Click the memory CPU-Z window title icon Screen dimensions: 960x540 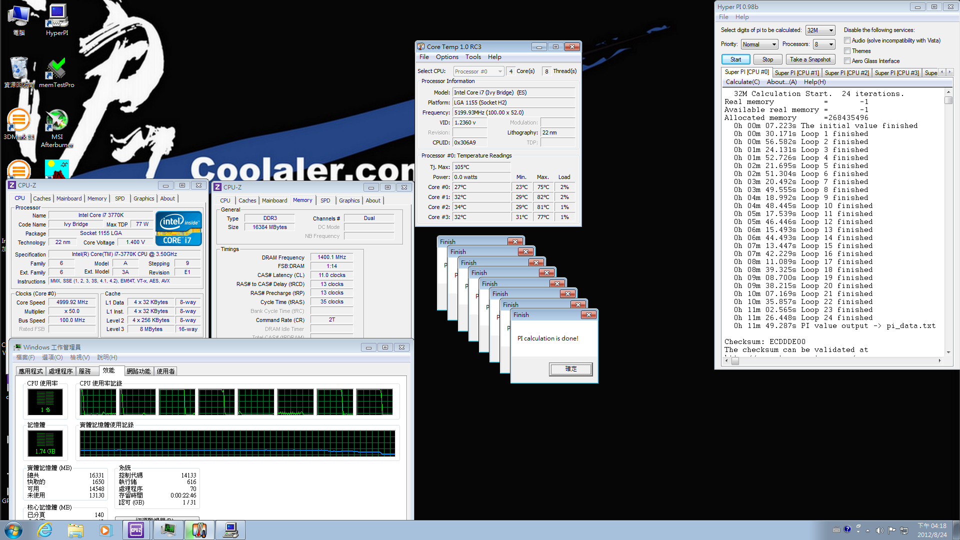tap(217, 187)
